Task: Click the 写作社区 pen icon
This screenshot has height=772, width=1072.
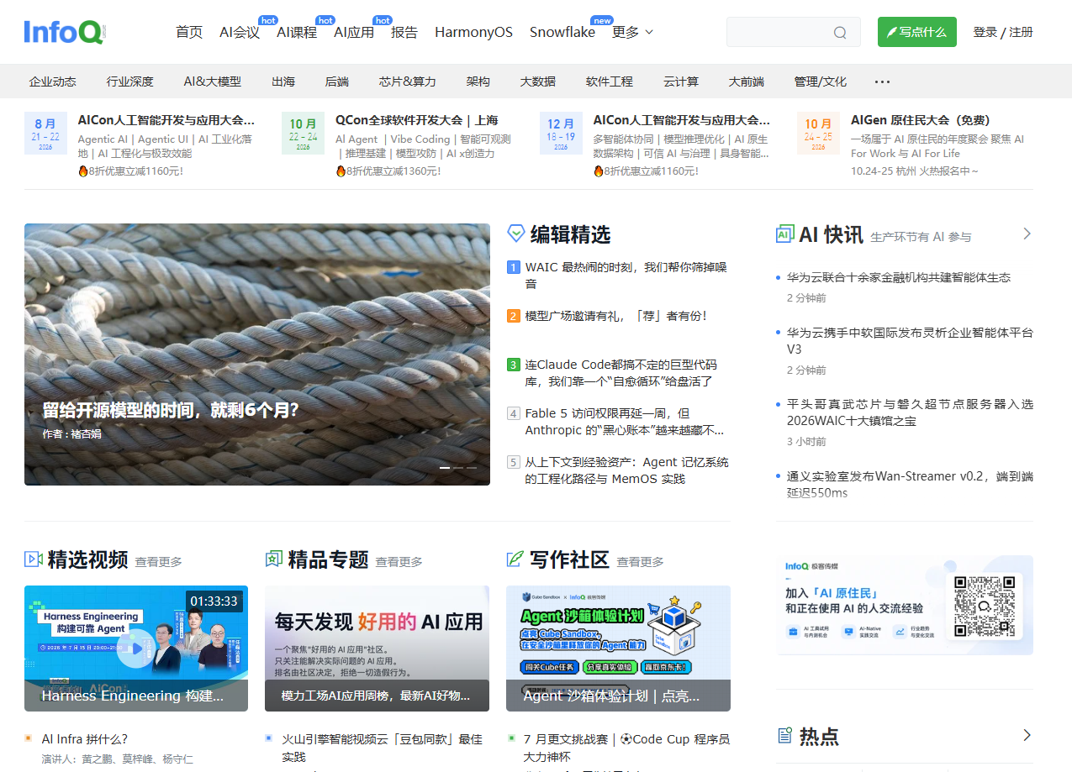Action: [515, 559]
